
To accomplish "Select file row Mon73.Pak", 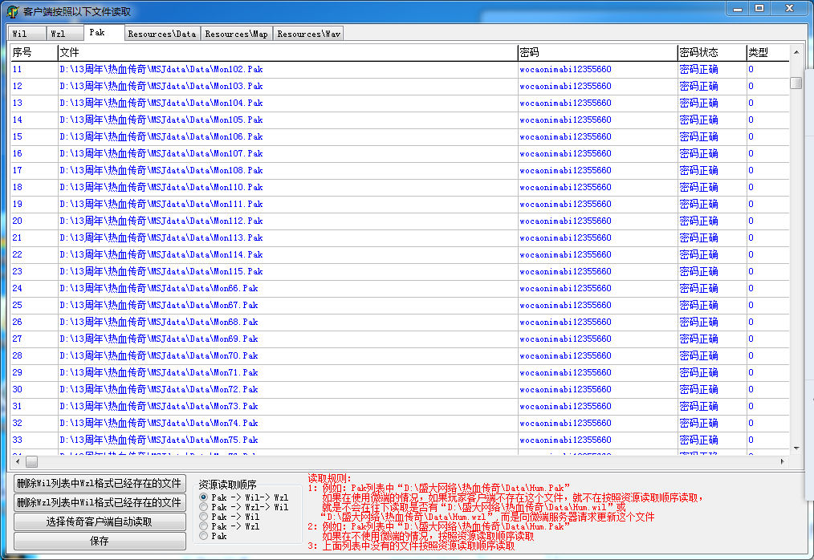I will click(400, 407).
